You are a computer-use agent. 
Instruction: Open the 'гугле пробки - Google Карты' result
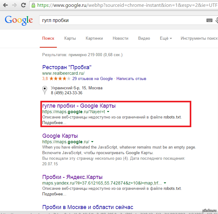click(79, 106)
